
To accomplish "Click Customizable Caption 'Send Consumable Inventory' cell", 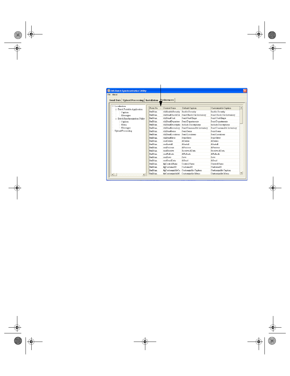I will point(225,128).
